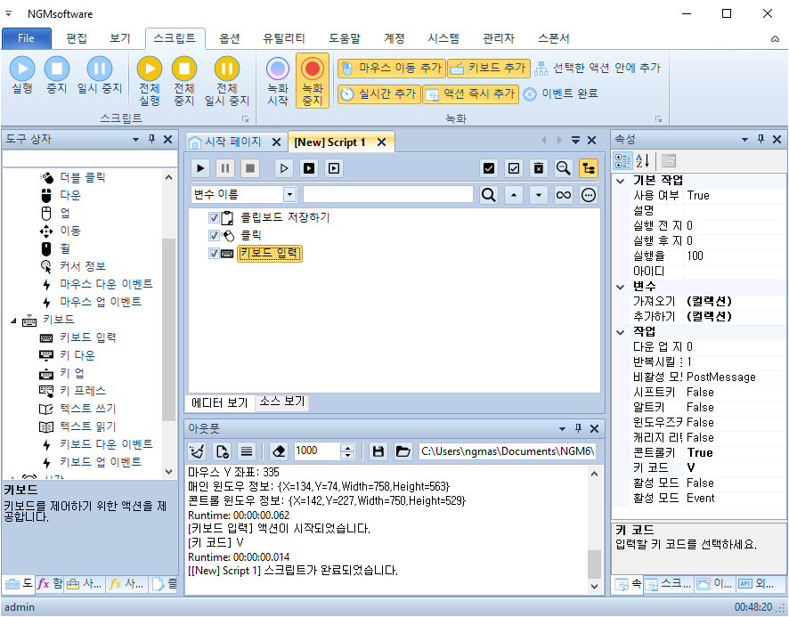Toggle 액션 즉시 추가 recording option
Screen dimensions: 789x617
tap(470, 93)
